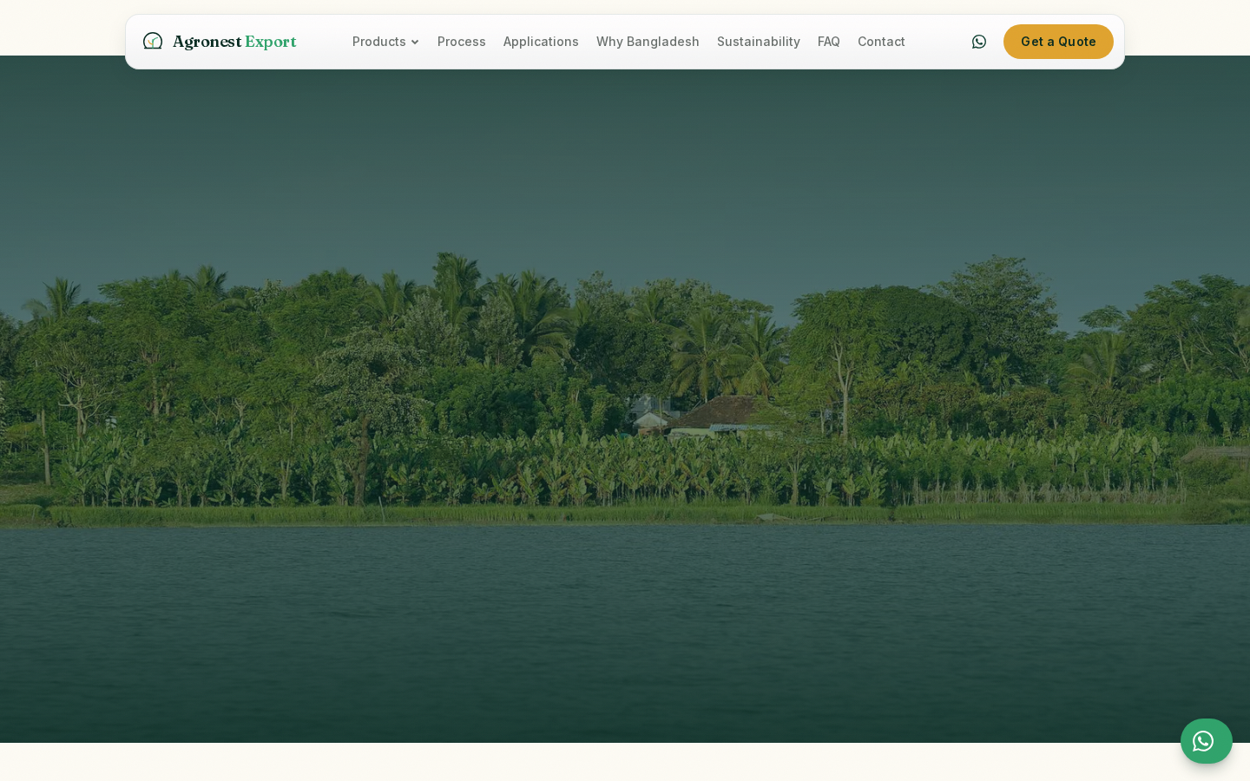This screenshot has width=1250, height=781.
Task: Expand the Products dropdown menu
Action: tap(385, 42)
